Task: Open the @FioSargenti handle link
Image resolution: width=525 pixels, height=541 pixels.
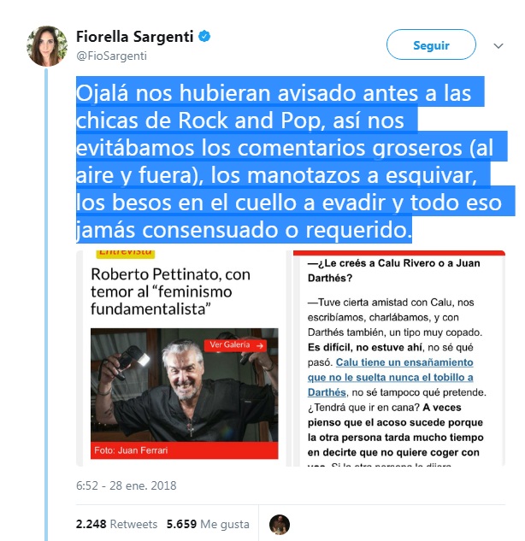Action: (111, 56)
